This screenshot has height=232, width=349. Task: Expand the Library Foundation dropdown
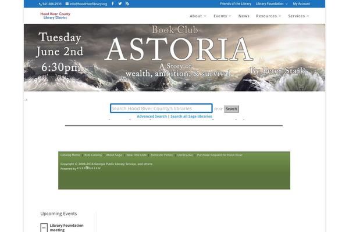pyautogui.click(x=271, y=3)
